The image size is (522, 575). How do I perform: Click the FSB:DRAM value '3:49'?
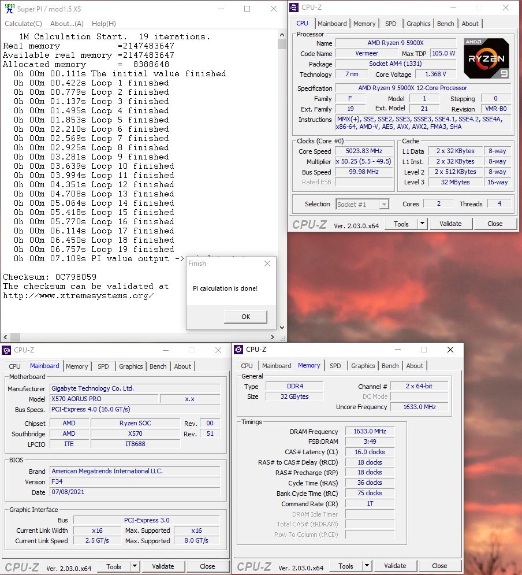coord(370,442)
